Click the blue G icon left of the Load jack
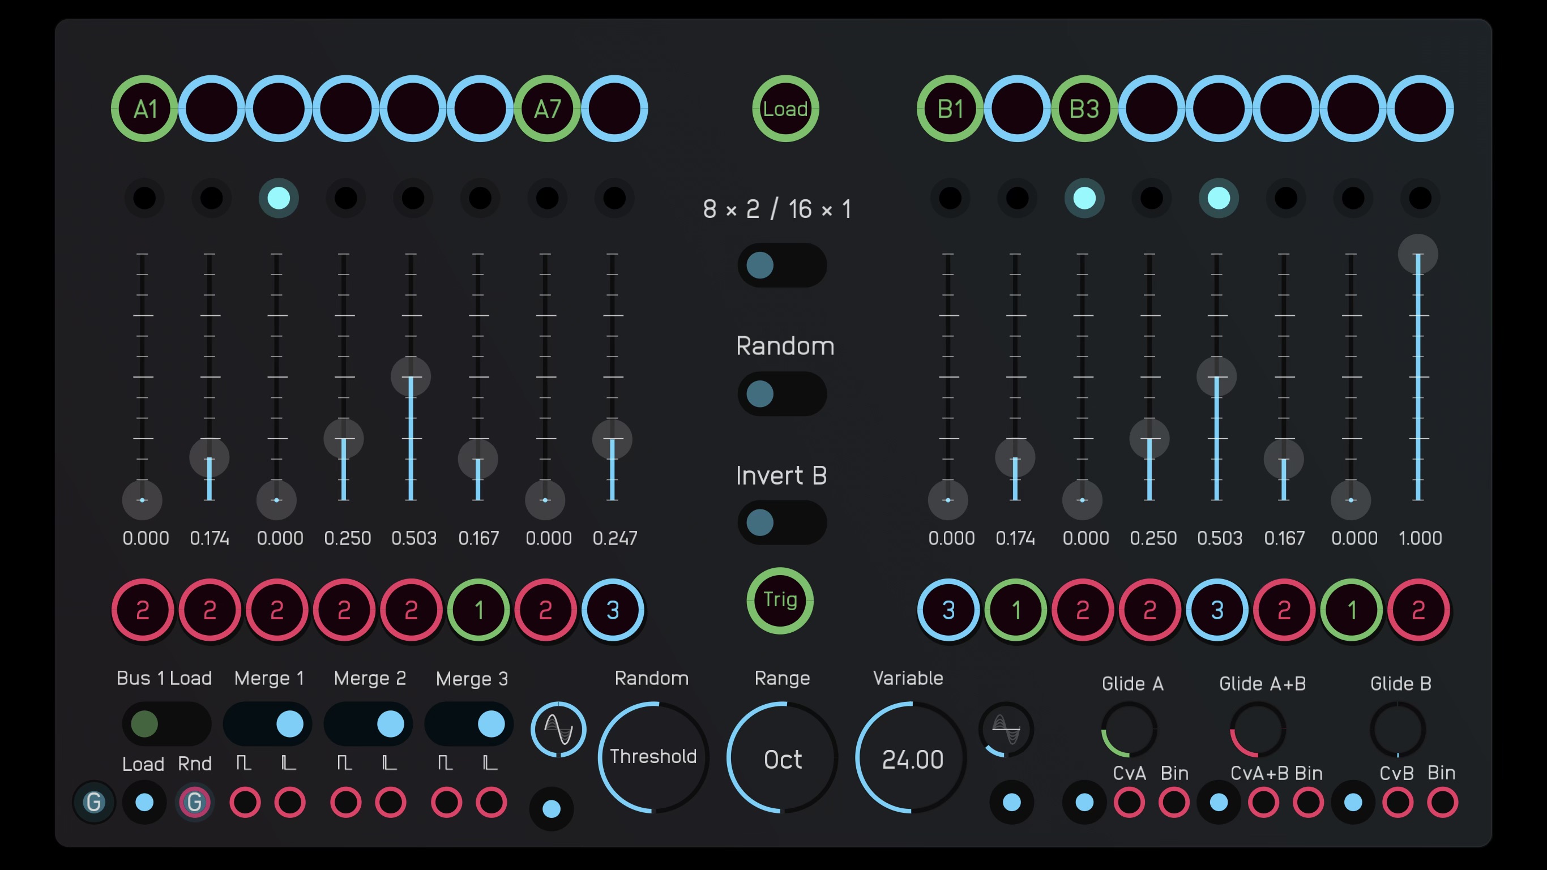The height and width of the screenshot is (870, 1547). 93,802
